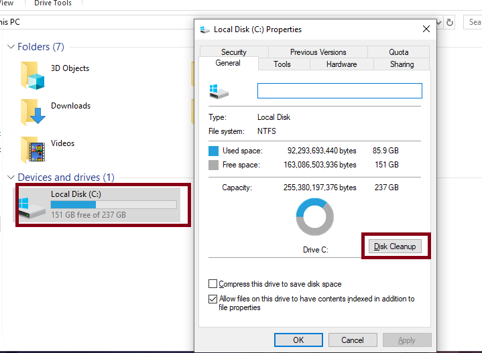The width and height of the screenshot is (482, 353).
Task: Click the "Videos" folder name
Action: [63, 143]
